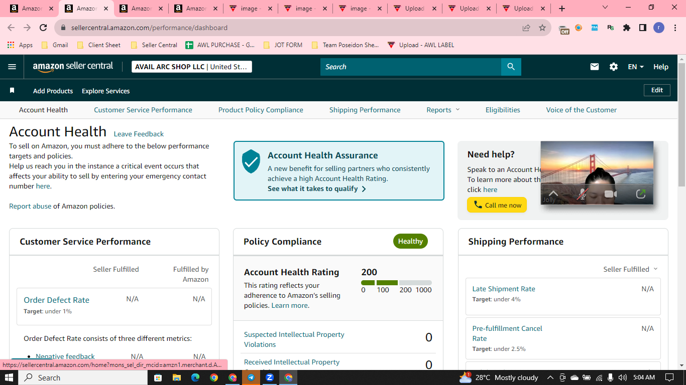
Task: Click the RS browser extension icon
Action: click(x=611, y=28)
